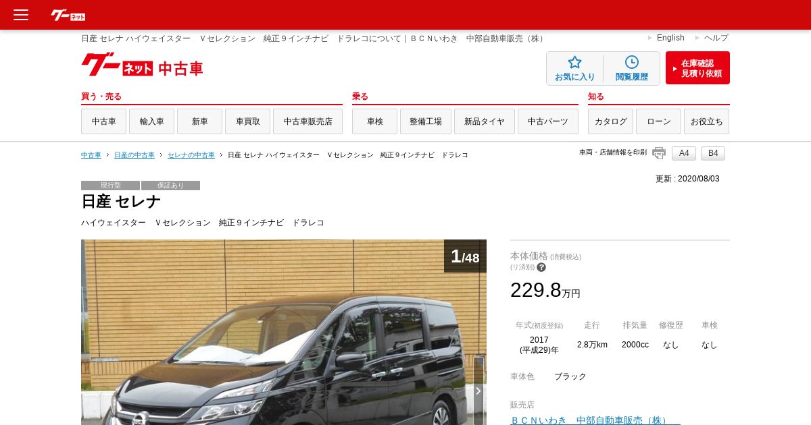The height and width of the screenshot is (425, 811).
Task: Click the 保証あり tag
Action: click(170, 186)
